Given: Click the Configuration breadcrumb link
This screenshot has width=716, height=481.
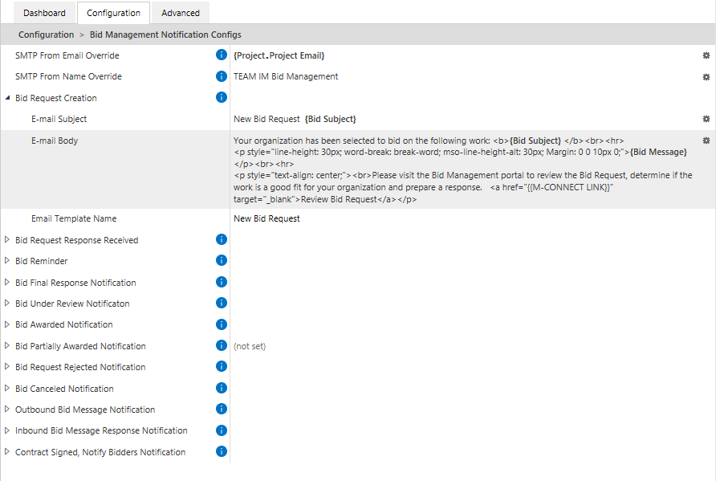Looking at the screenshot, I should pyautogui.click(x=46, y=35).
